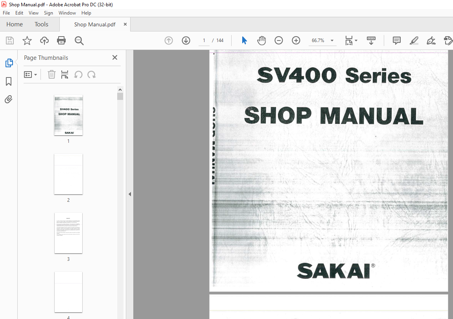Click the Page Thumbnails panel title
The height and width of the screenshot is (319, 453).
coord(46,58)
